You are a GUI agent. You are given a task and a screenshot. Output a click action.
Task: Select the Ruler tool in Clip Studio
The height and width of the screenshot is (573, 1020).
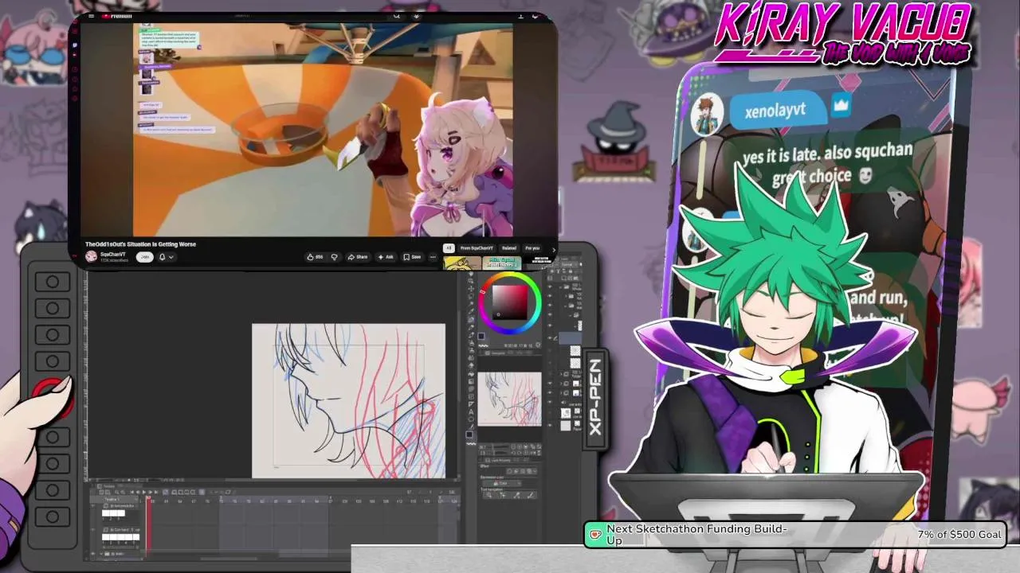pos(470,403)
